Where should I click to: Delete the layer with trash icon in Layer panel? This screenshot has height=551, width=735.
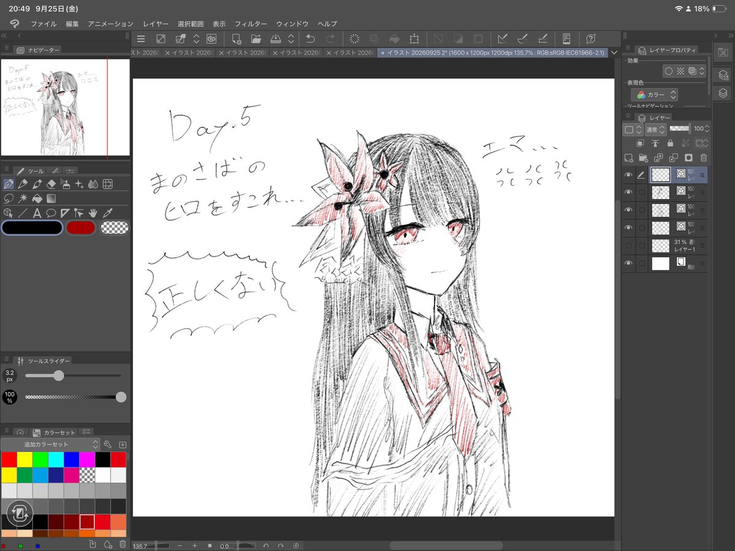pos(704,158)
